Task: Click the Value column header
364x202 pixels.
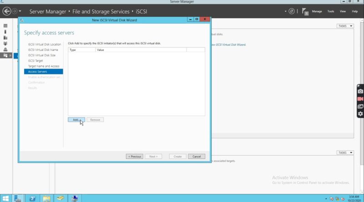Action: point(141,50)
